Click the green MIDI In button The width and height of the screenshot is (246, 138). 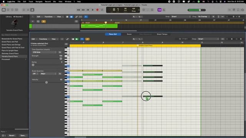(76, 39)
